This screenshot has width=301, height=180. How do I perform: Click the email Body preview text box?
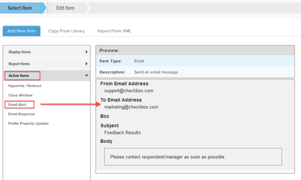click(193, 157)
